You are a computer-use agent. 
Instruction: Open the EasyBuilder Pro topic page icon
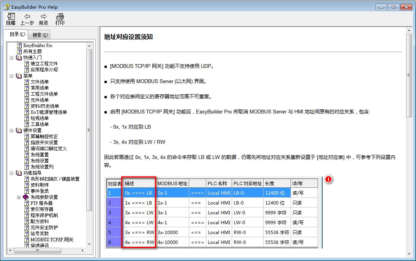coord(19,45)
